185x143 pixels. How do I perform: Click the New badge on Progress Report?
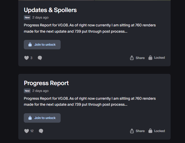click(27, 91)
